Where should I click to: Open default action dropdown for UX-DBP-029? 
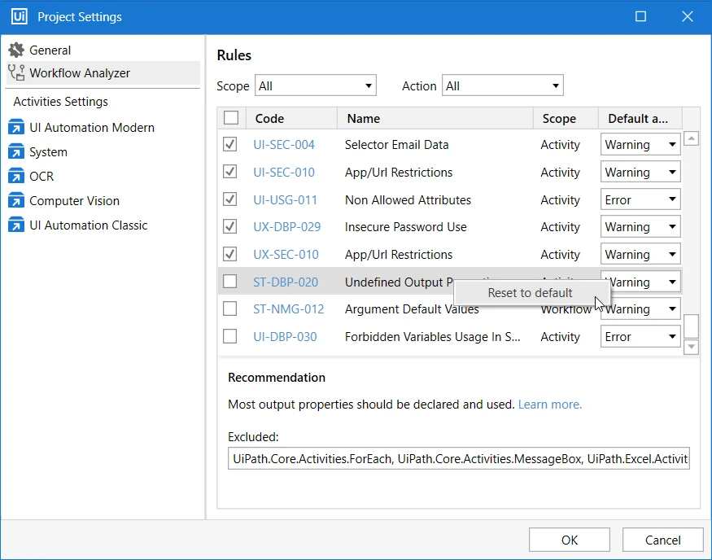click(640, 226)
